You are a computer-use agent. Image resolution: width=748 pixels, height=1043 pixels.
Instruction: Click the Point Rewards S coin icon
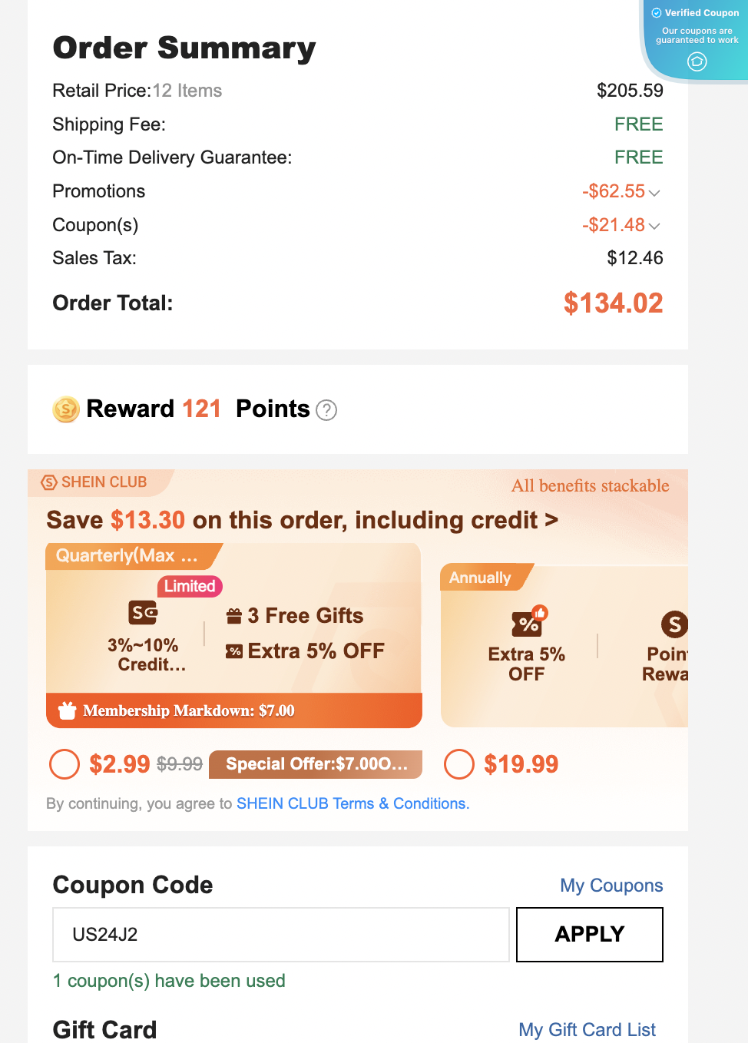(674, 624)
